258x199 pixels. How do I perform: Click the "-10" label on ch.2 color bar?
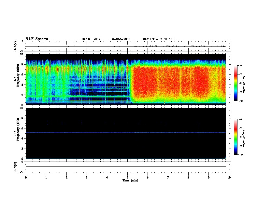[241, 154]
